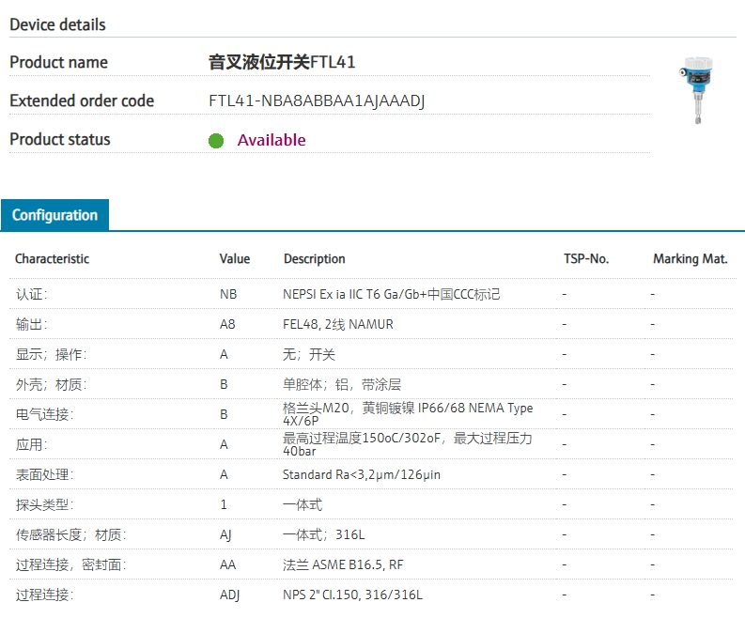Select the extended order code text
745x618 pixels.
[x=317, y=100]
